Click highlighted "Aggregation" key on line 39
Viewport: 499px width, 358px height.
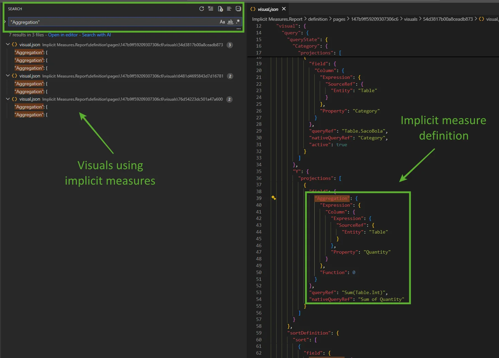[x=332, y=198]
